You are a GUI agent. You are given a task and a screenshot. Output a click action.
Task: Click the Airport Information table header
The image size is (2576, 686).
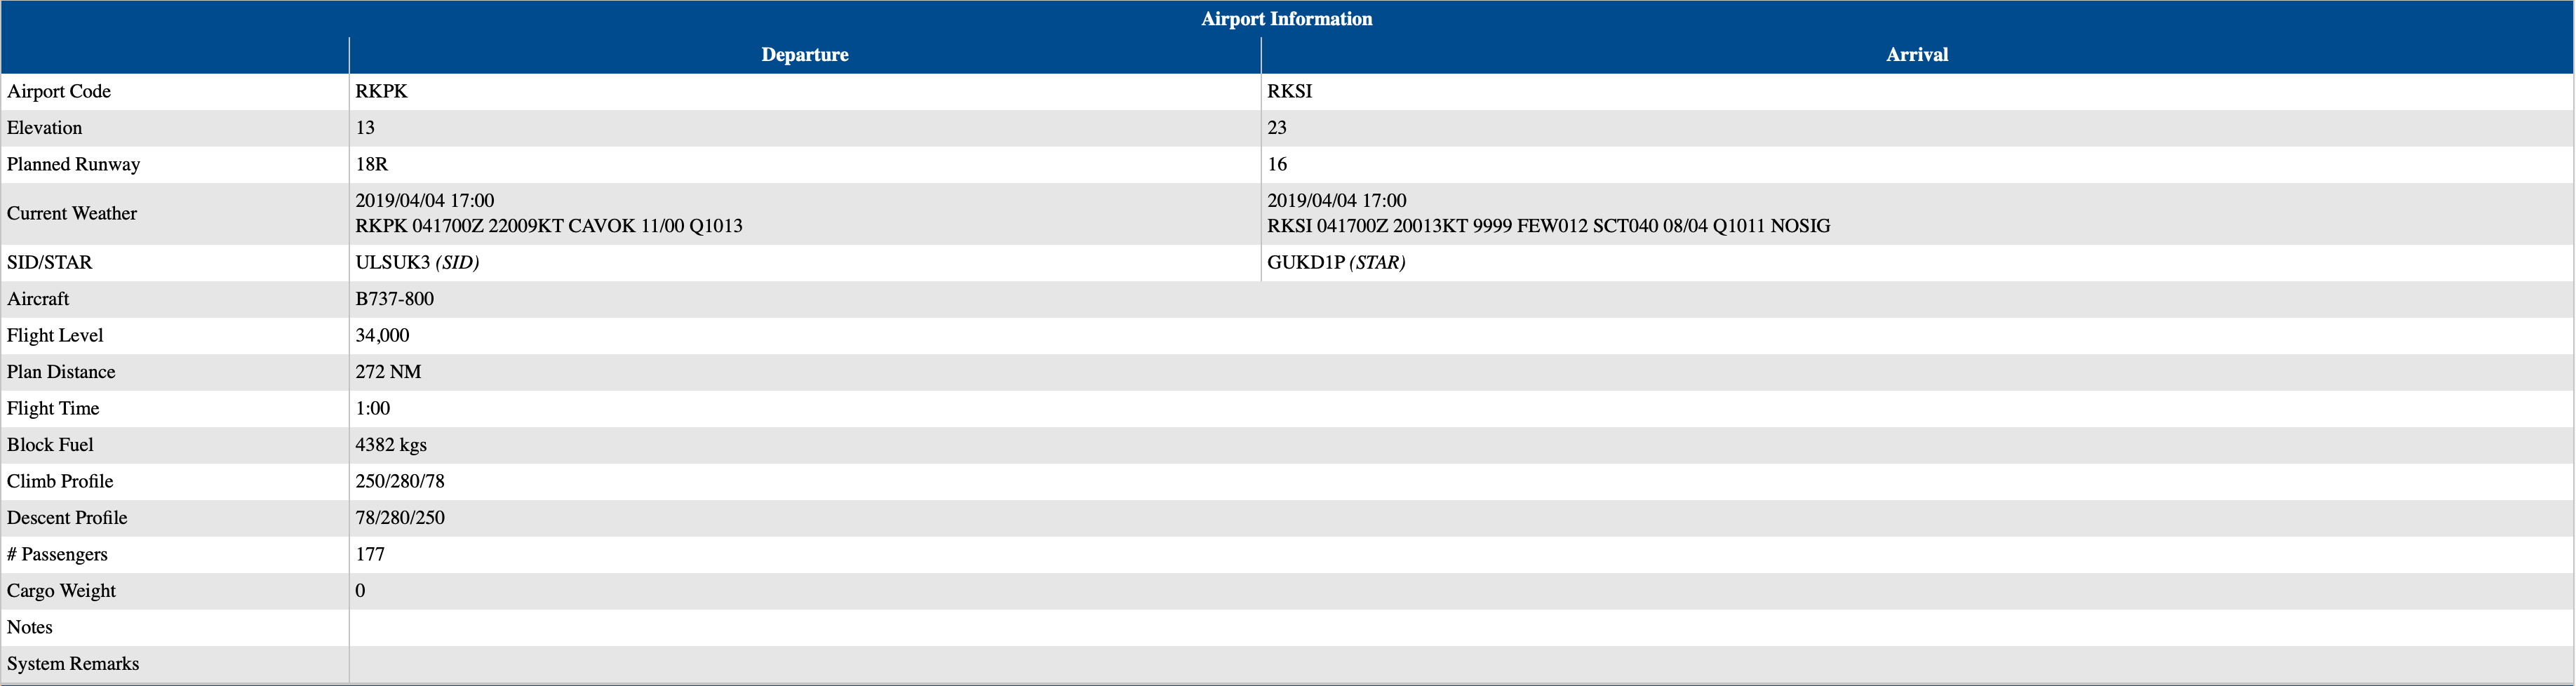(x=1286, y=19)
